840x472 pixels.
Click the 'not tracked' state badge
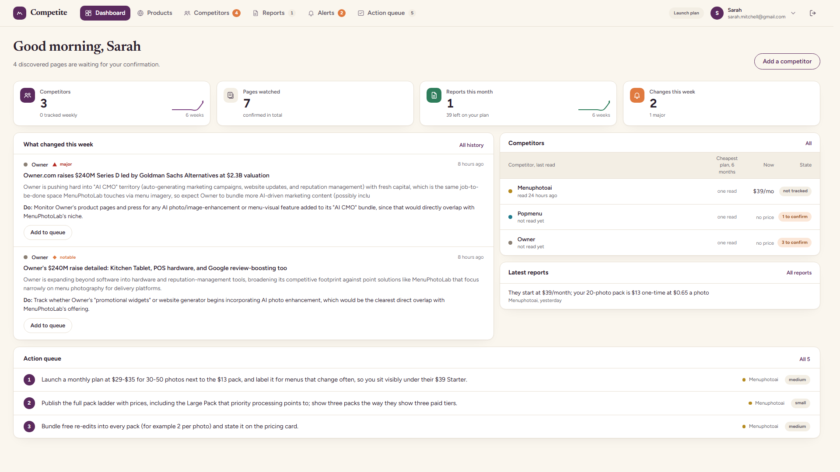795,191
